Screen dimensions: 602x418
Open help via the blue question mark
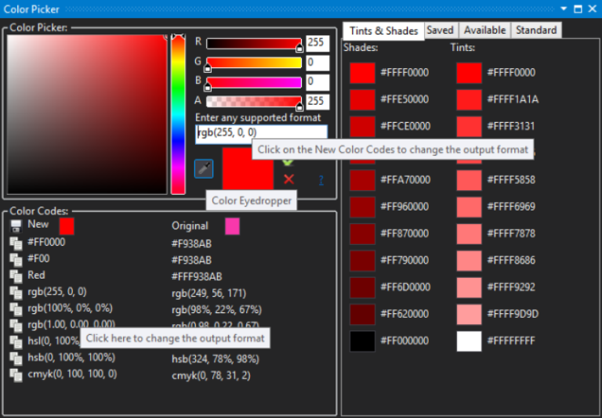321,180
